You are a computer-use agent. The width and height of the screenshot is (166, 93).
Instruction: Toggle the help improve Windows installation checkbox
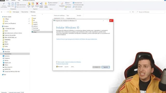[57, 62]
